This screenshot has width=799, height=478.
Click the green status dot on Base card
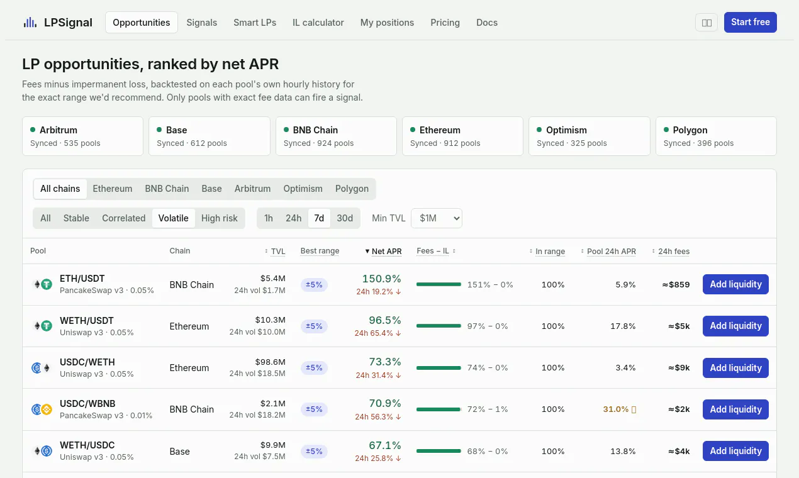pos(159,130)
